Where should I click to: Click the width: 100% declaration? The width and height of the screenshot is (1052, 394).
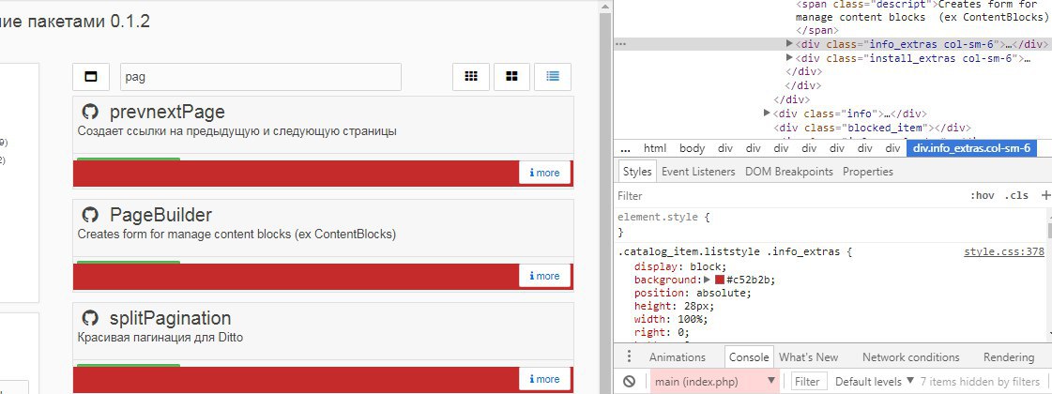(x=671, y=319)
